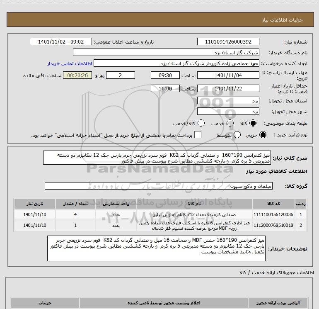Click general need description text box
319x309 pixels.
[x=157, y=158]
